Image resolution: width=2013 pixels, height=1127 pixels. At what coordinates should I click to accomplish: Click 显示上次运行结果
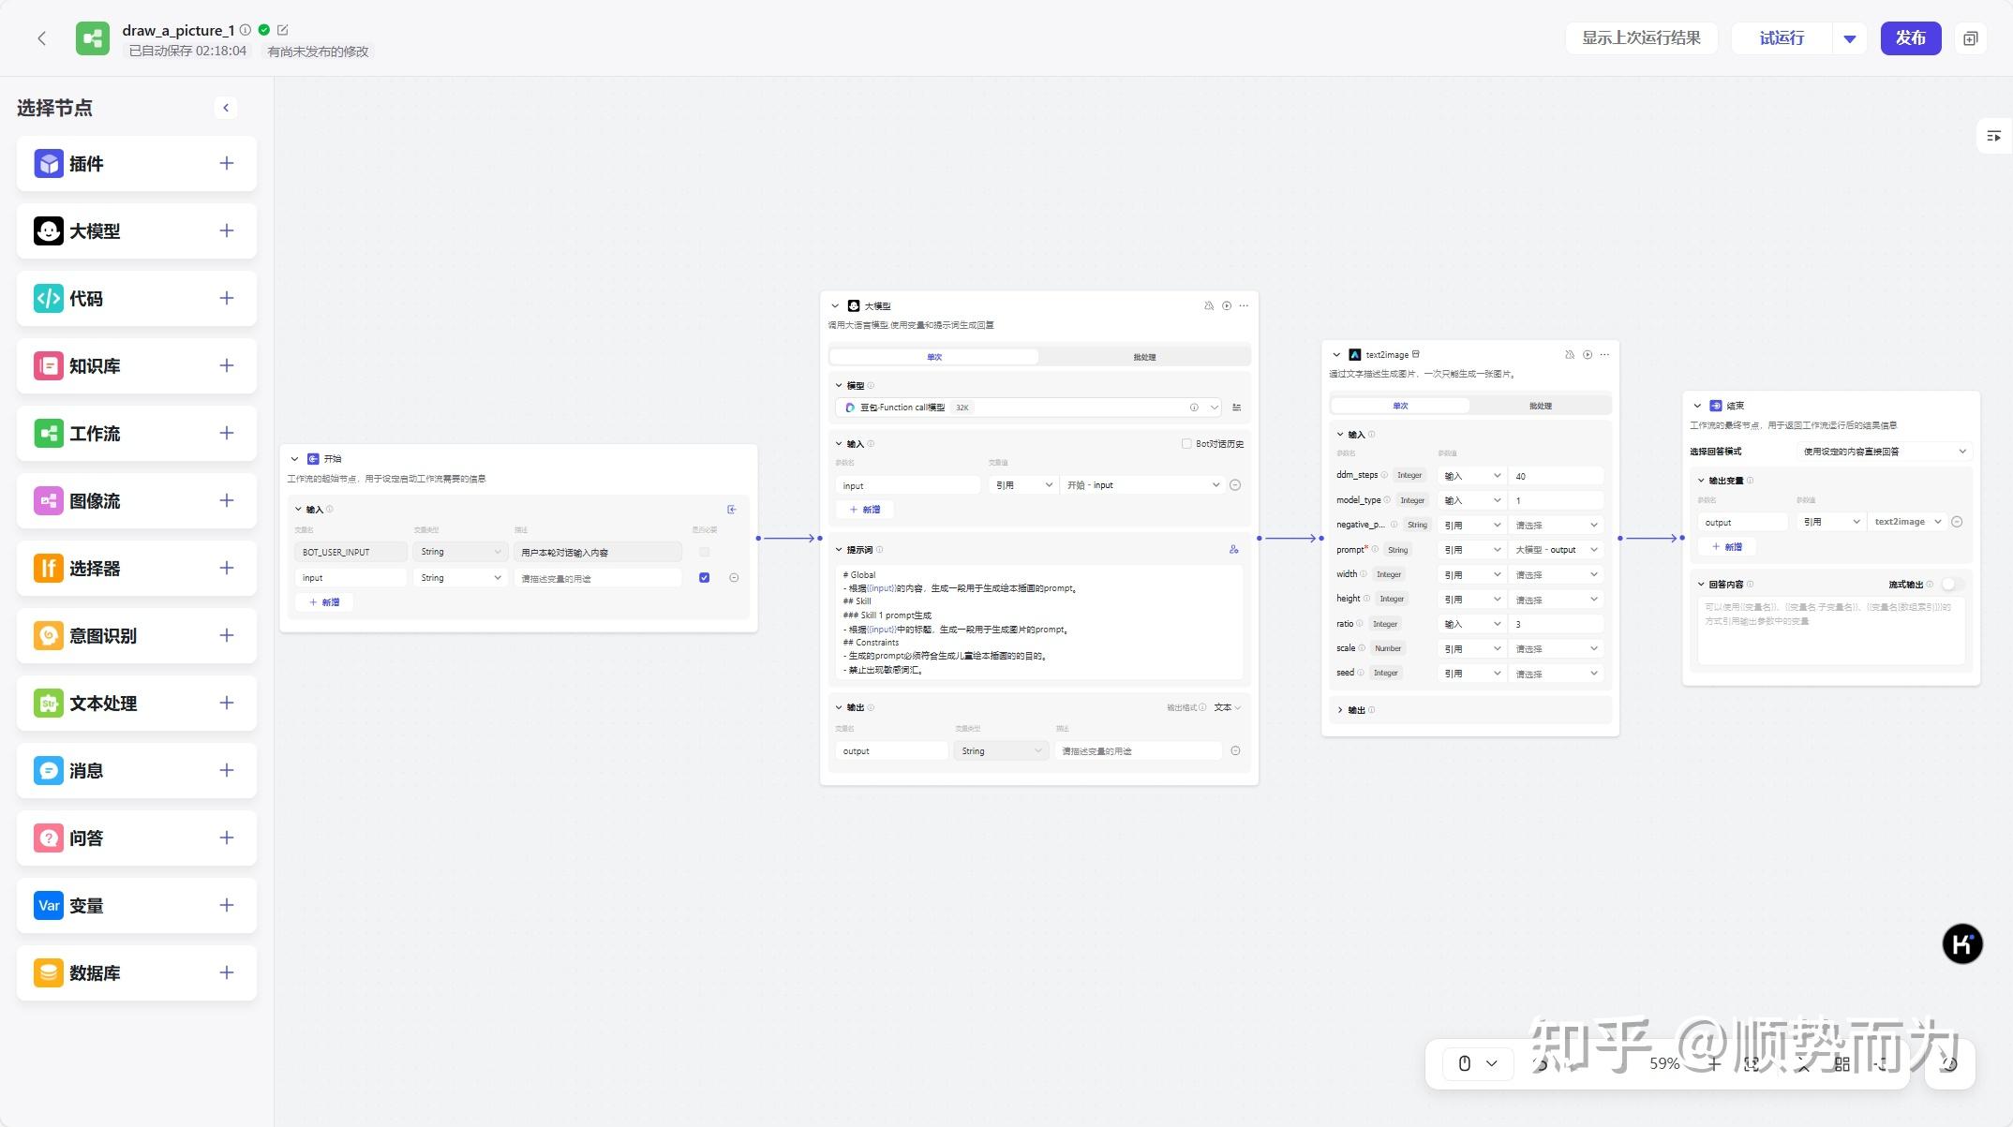click(1641, 38)
